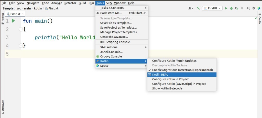This screenshot has height=118, width=262.
Task: Click main breadcrumb in navigation bar
Action: pos(27,8)
